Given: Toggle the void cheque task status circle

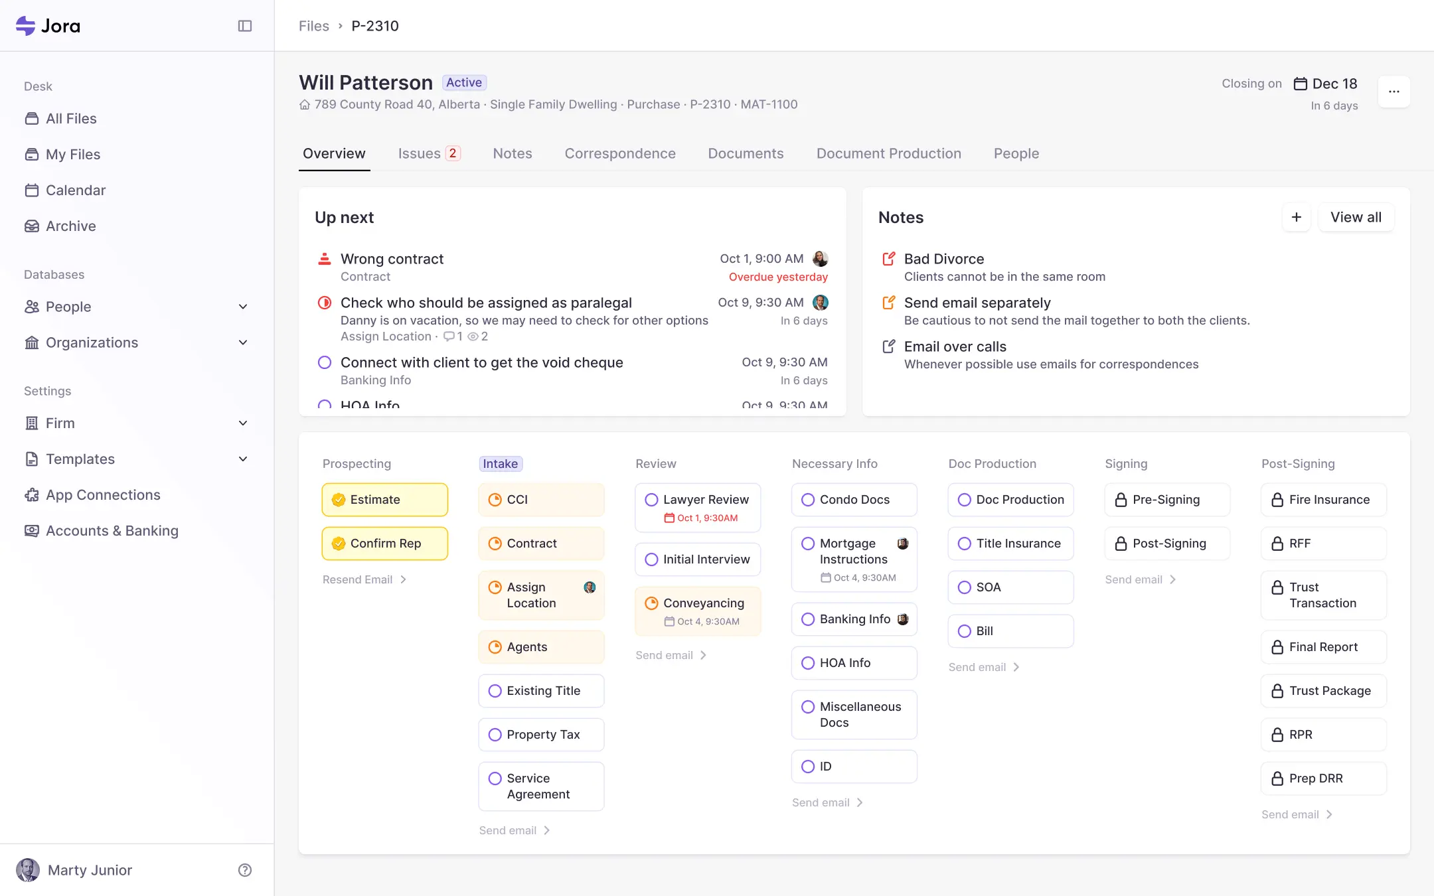Looking at the screenshot, I should [x=325, y=362].
